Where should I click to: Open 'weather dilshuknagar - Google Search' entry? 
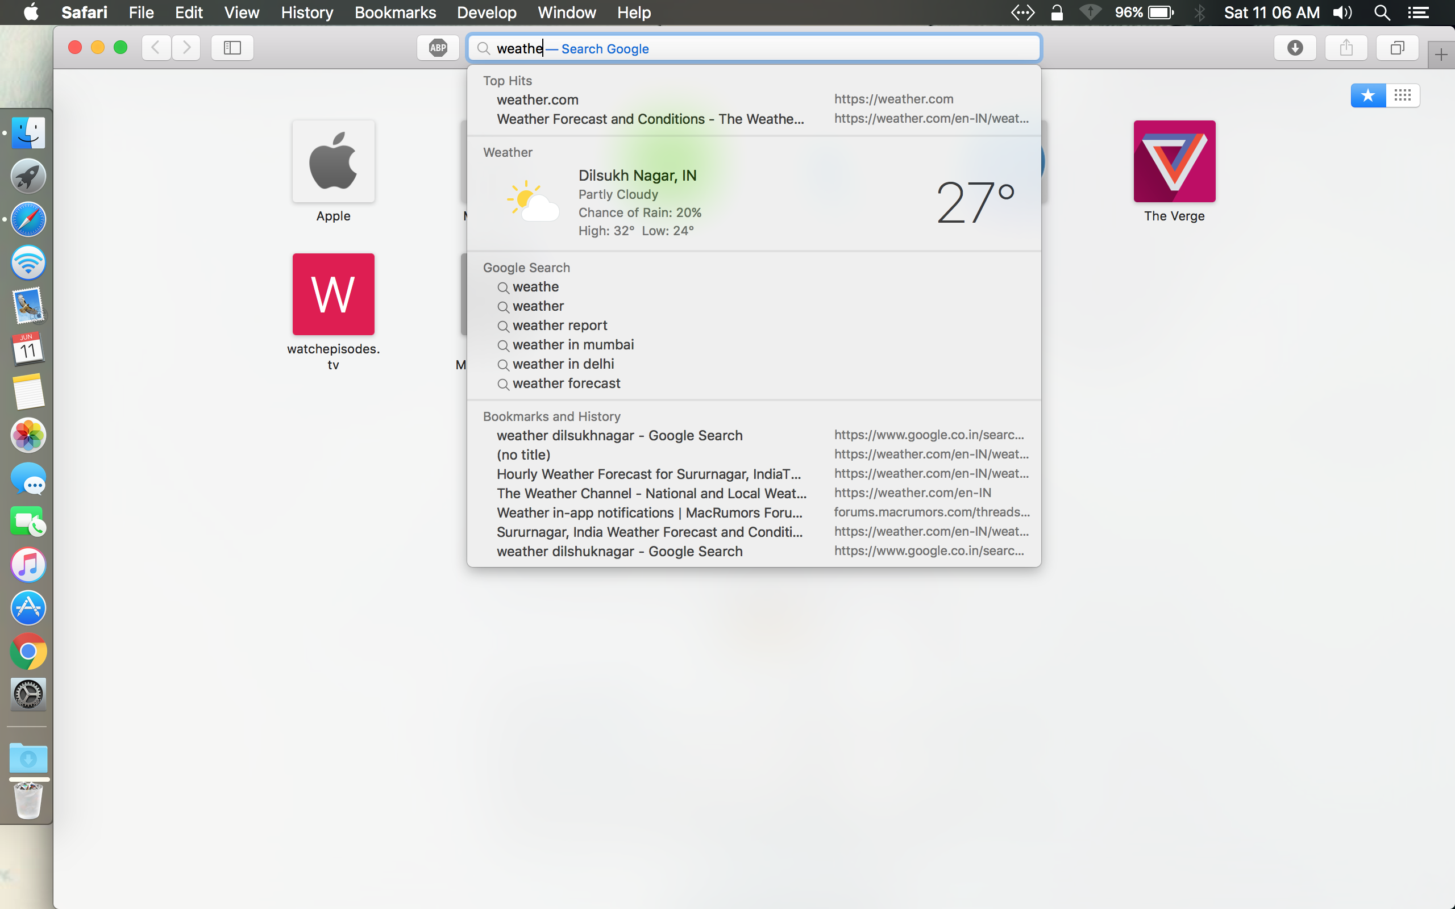pyautogui.click(x=754, y=551)
